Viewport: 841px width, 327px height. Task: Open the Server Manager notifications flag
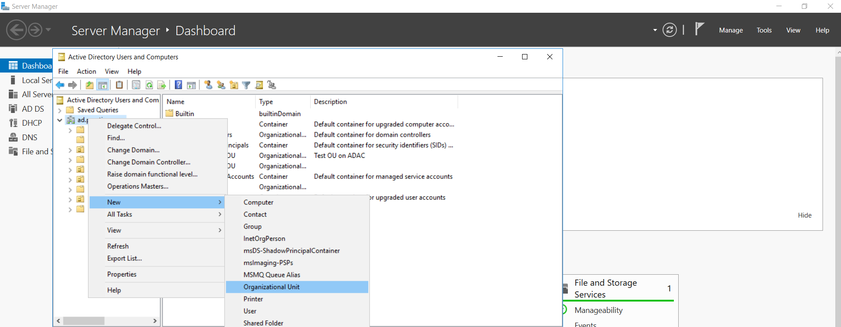(699, 29)
